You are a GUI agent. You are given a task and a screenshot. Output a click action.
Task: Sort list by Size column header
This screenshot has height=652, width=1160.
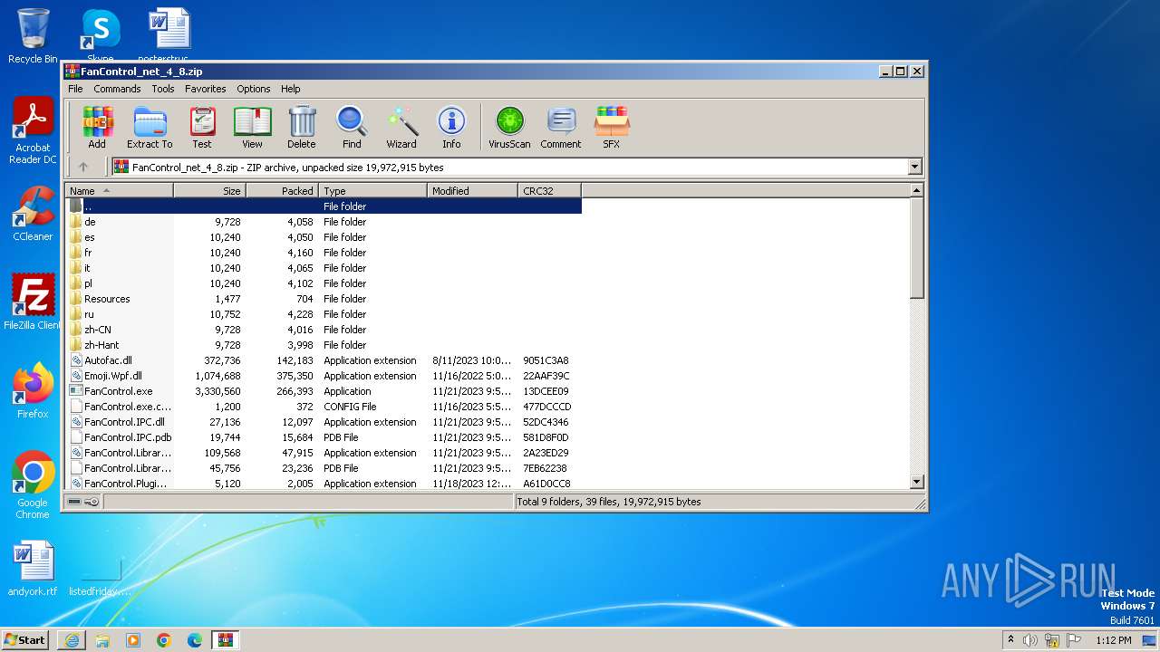point(209,190)
